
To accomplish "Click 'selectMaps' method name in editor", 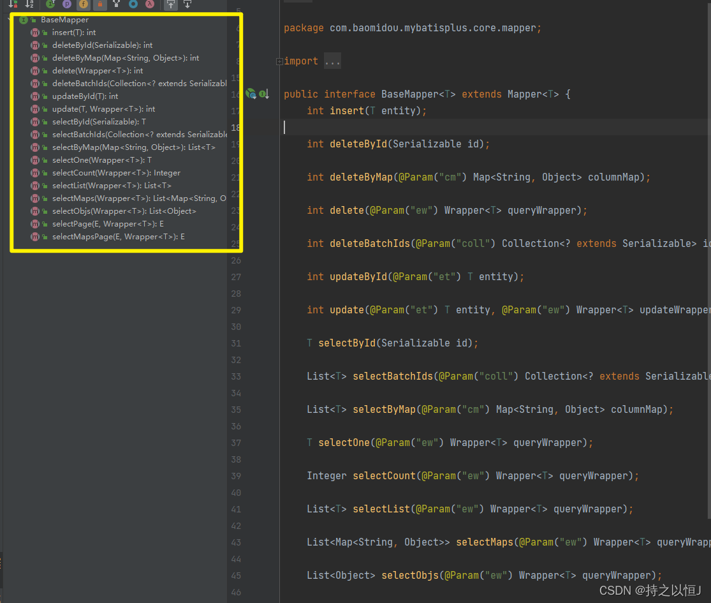I will pyautogui.click(x=484, y=542).
